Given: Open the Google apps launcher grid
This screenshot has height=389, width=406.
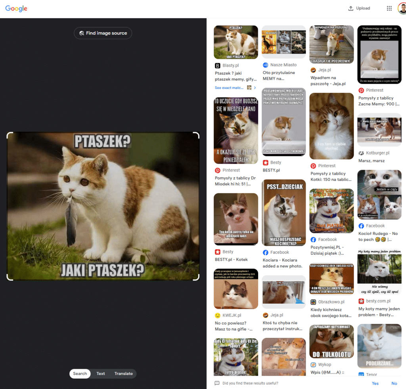Looking at the screenshot, I should pos(389,8).
